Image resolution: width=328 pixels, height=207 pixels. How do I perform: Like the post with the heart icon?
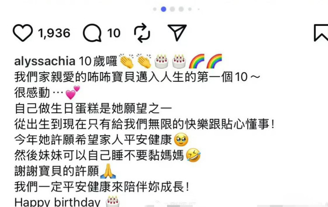tap(23, 33)
